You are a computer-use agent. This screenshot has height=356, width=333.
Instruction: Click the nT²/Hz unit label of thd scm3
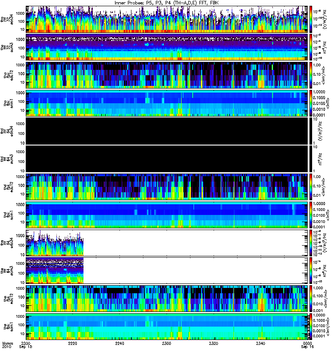point(321,159)
